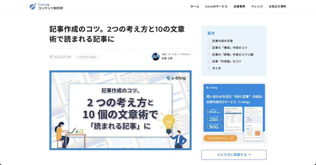Screen dimensions: 316x165
Task: Open the 支援事例 menu item
Action: [239, 6]
